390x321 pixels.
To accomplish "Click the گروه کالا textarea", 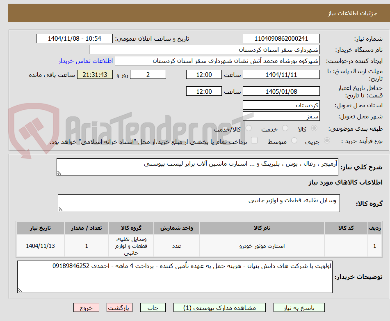I will (199, 203).
